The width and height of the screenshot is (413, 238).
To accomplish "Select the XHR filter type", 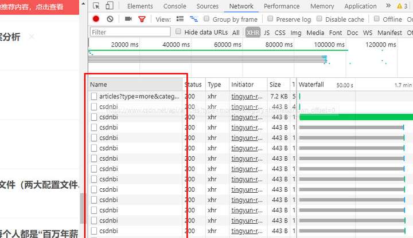I will (253, 32).
